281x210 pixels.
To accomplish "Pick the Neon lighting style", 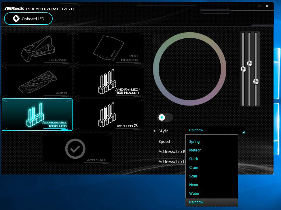I will pos(193,185).
